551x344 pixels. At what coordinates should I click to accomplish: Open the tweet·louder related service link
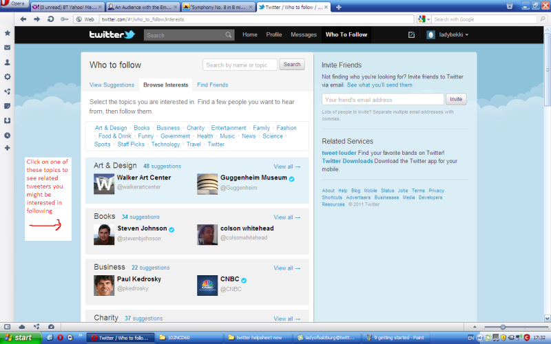(x=339, y=153)
